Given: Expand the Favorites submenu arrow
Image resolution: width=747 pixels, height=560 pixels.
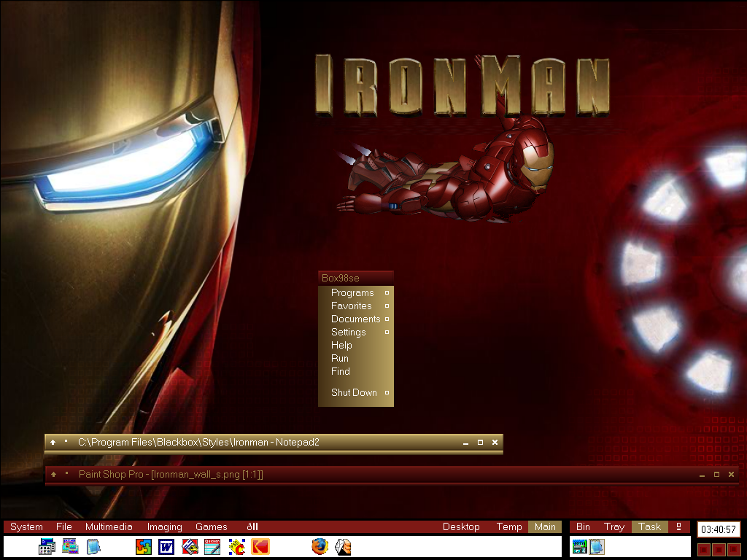Looking at the screenshot, I should pyautogui.click(x=387, y=306).
